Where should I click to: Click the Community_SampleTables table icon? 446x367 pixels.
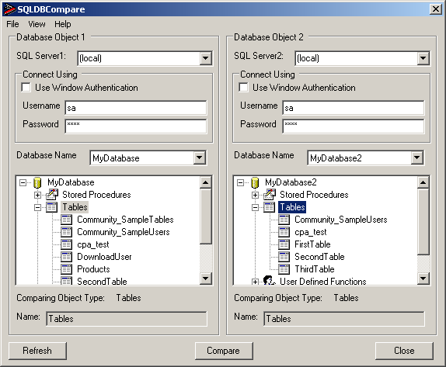tap(67, 220)
